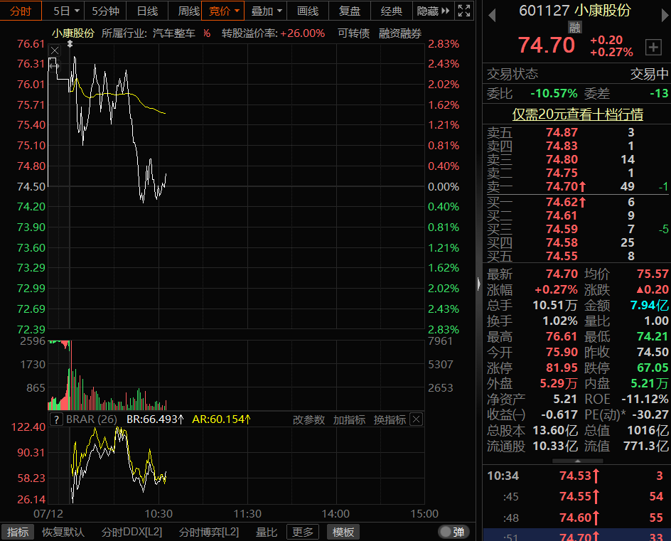Switch to 5分钟 chart tab
The width and height of the screenshot is (671, 541).
[x=106, y=11]
